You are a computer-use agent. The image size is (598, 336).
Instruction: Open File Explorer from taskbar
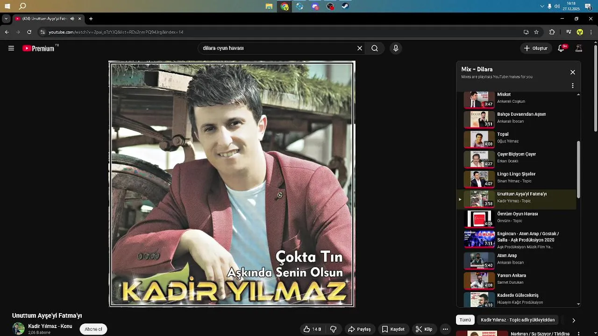point(269,6)
